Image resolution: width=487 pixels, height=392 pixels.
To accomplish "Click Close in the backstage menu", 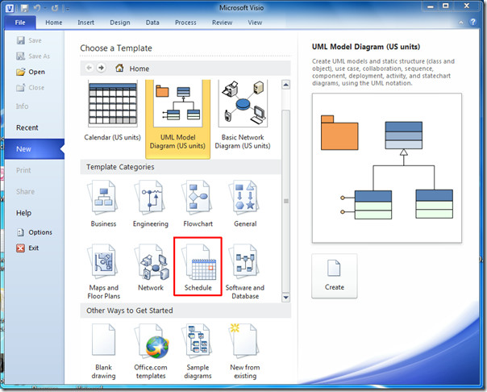I will point(31,88).
